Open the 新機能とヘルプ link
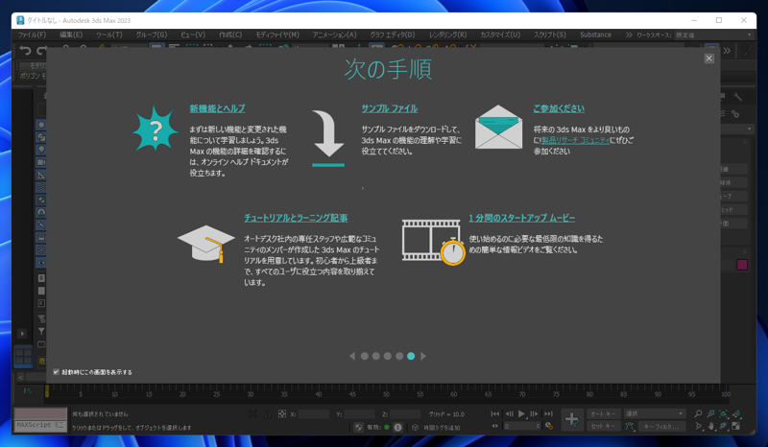The image size is (768, 447). pyautogui.click(x=218, y=108)
